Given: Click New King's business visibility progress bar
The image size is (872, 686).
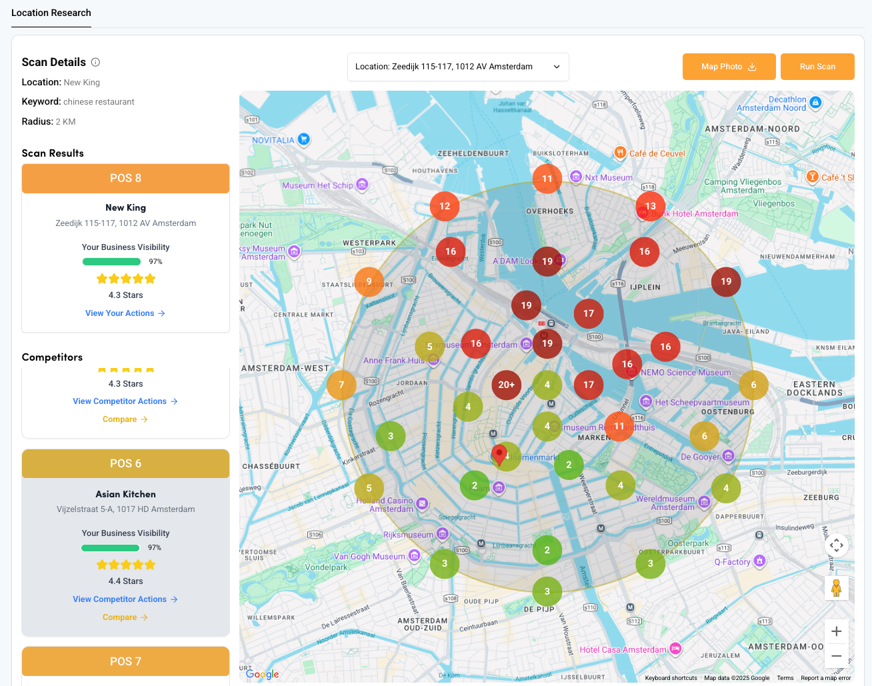Looking at the screenshot, I should click(111, 262).
